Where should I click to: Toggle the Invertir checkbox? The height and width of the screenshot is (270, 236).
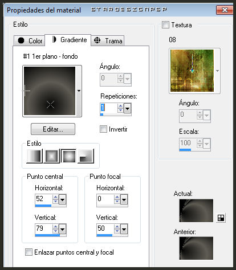click(103, 129)
